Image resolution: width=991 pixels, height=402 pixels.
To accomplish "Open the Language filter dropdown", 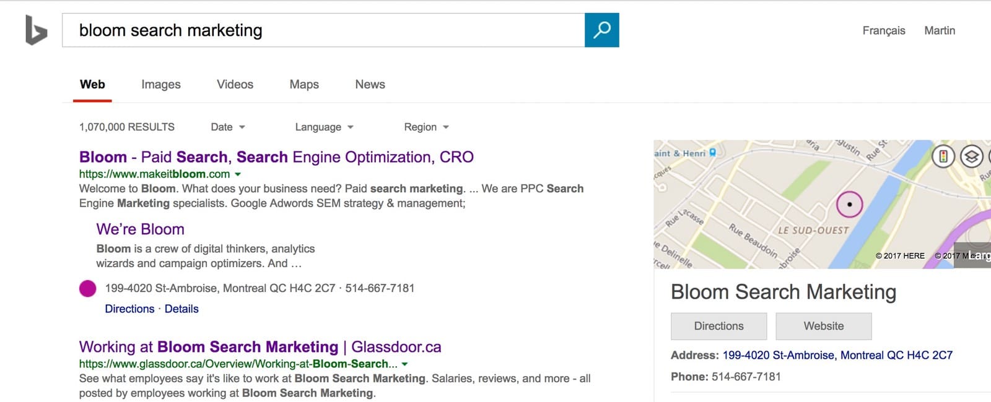I will [x=324, y=127].
